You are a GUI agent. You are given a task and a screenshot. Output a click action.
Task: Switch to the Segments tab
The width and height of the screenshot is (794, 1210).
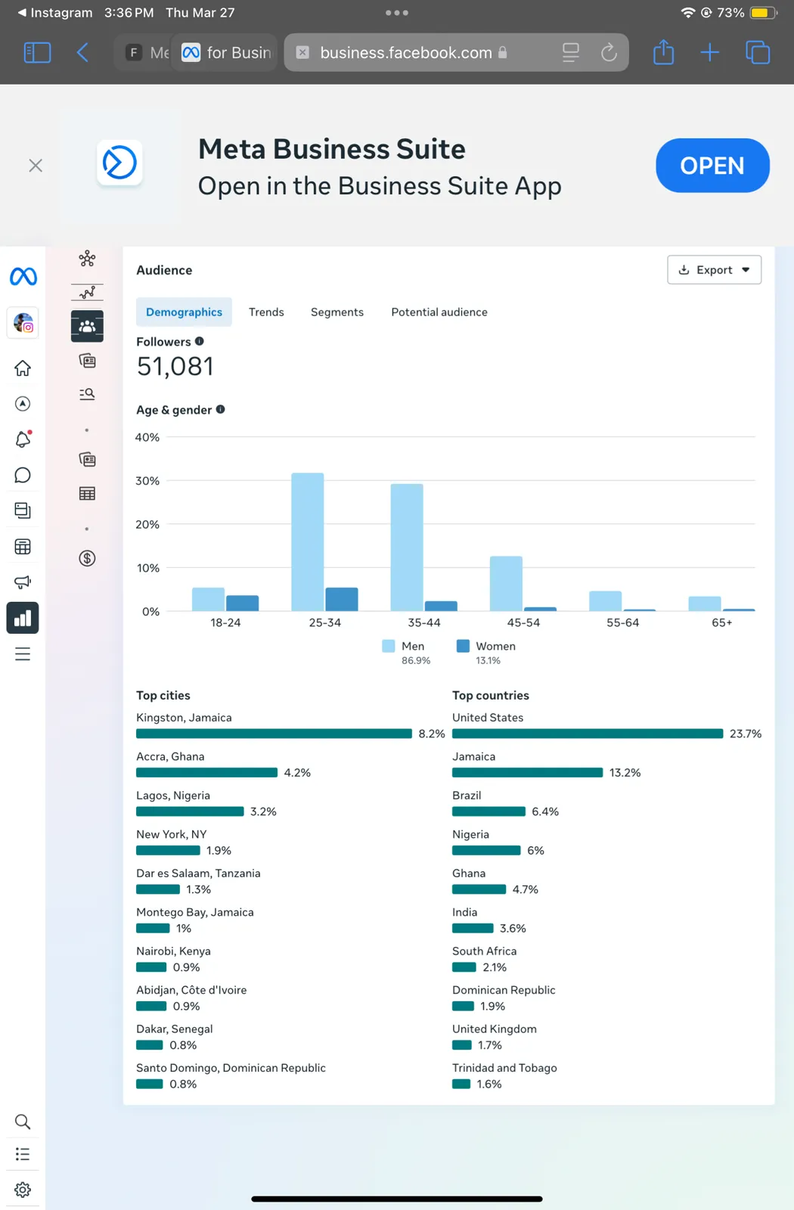(x=337, y=312)
